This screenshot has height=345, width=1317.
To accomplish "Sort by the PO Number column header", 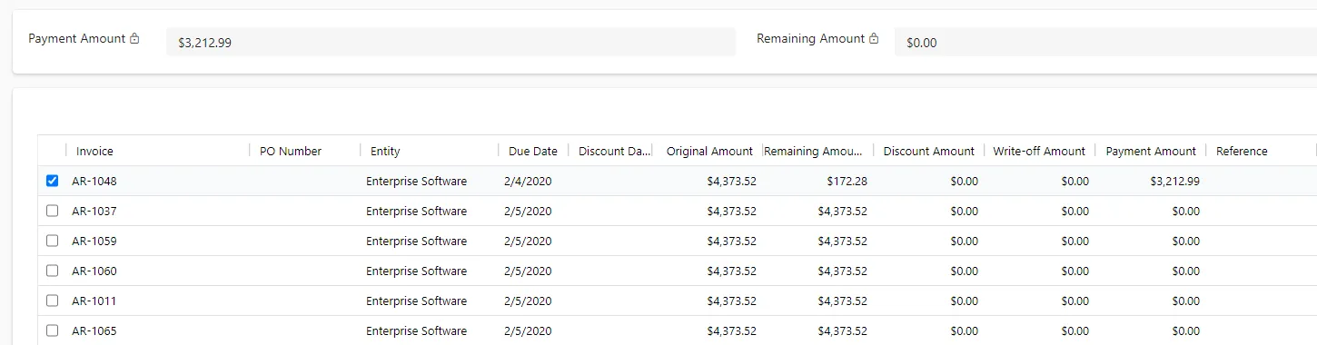I will click(291, 151).
